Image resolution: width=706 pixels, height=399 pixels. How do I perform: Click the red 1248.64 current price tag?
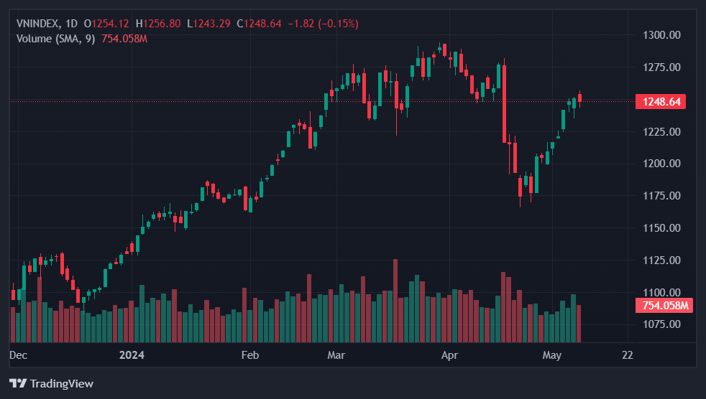(660, 102)
